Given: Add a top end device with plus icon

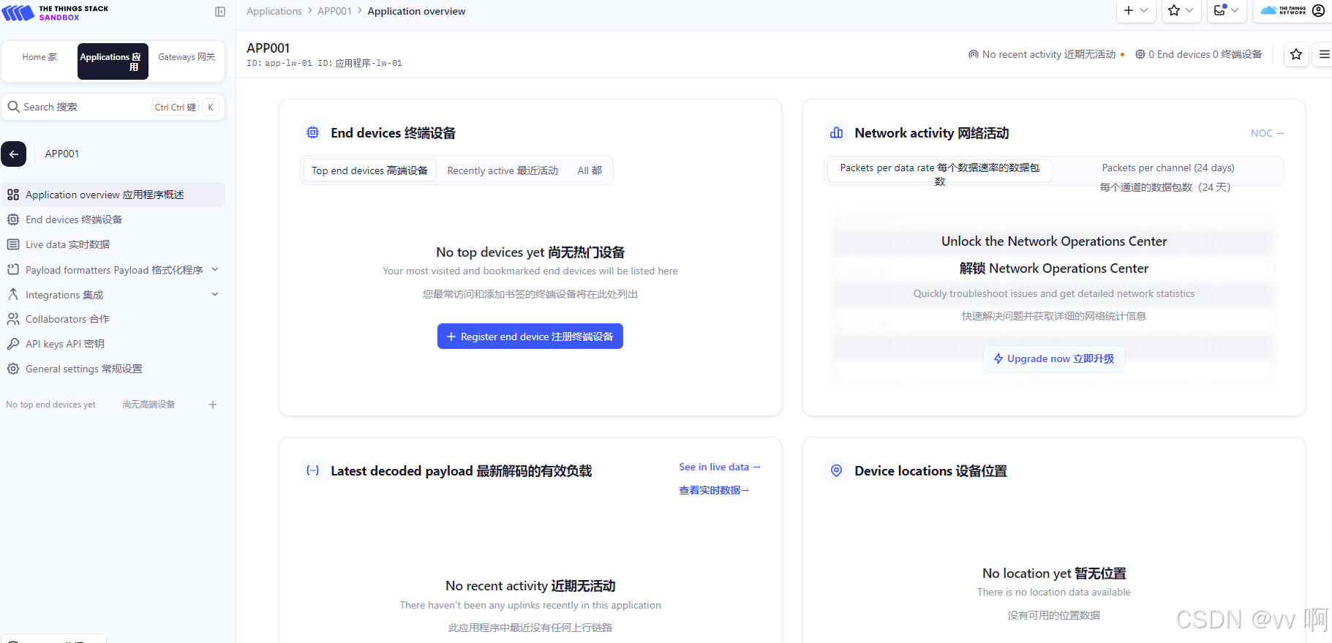Looking at the screenshot, I should [x=213, y=405].
